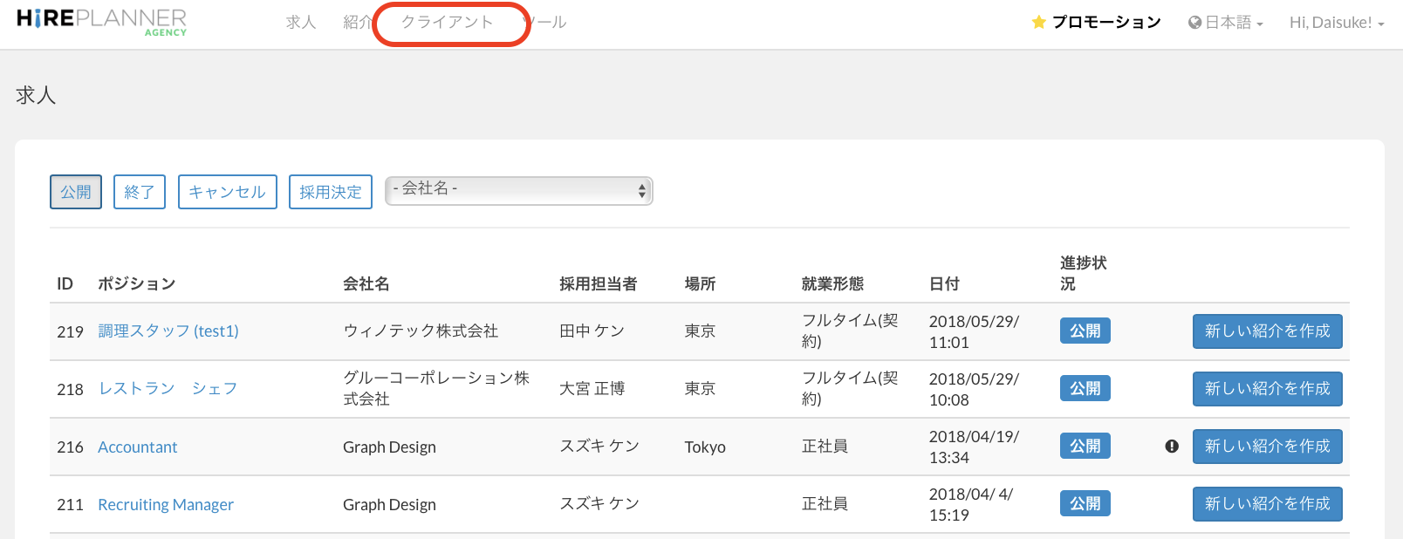Toggle the 公開 filter button
Viewport: 1403px width, 539px height.
tap(76, 192)
